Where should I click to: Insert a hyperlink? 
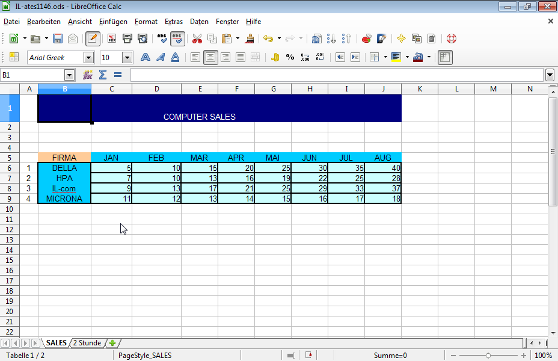(316, 39)
